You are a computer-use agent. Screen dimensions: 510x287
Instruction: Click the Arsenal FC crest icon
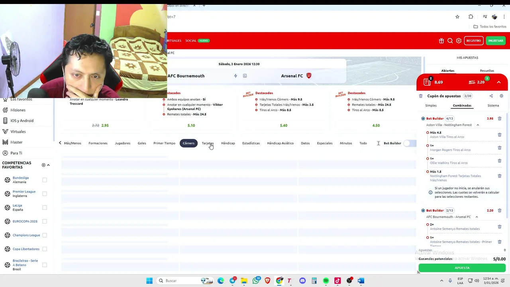coord(309,76)
